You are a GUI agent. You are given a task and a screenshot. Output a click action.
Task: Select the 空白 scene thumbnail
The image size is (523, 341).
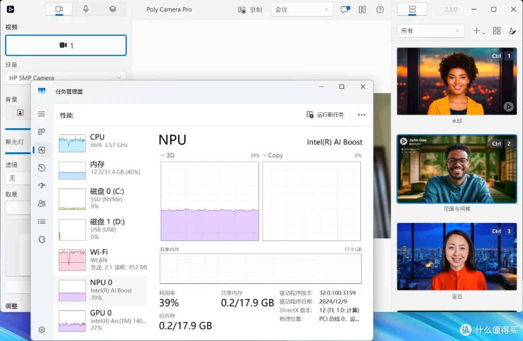point(457,256)
